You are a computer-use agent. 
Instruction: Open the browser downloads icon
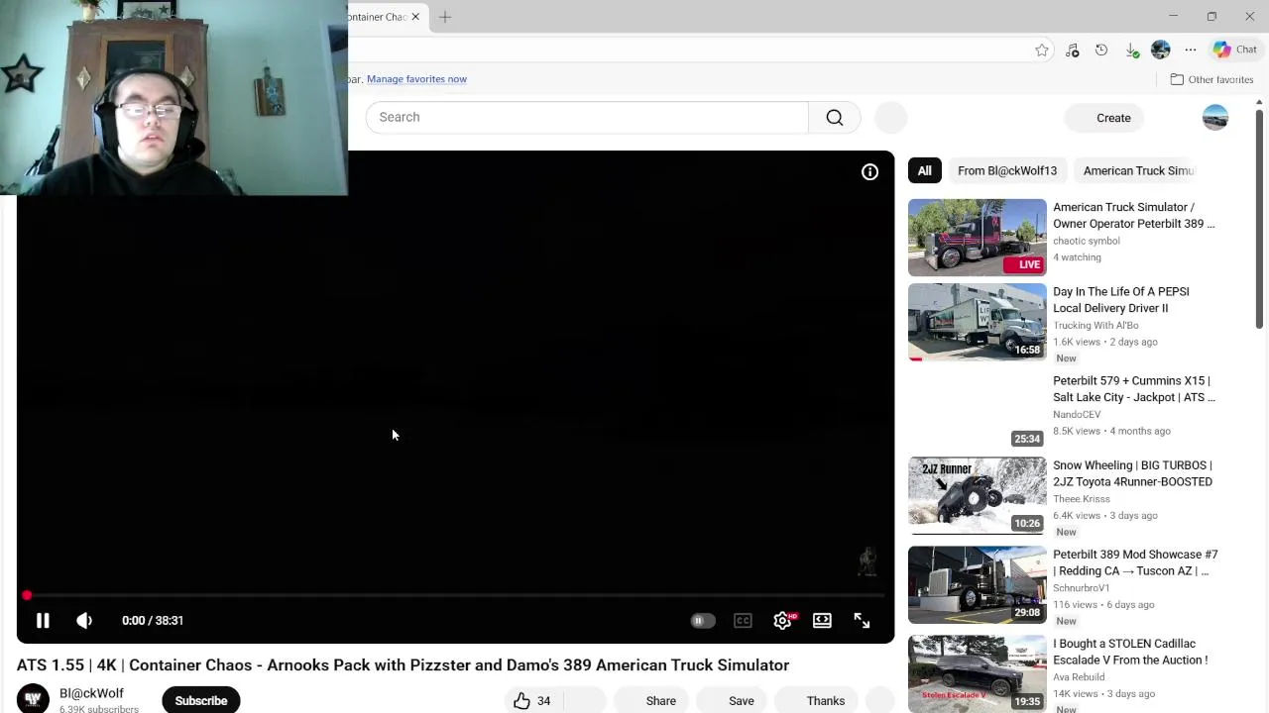click(1131, 50)
